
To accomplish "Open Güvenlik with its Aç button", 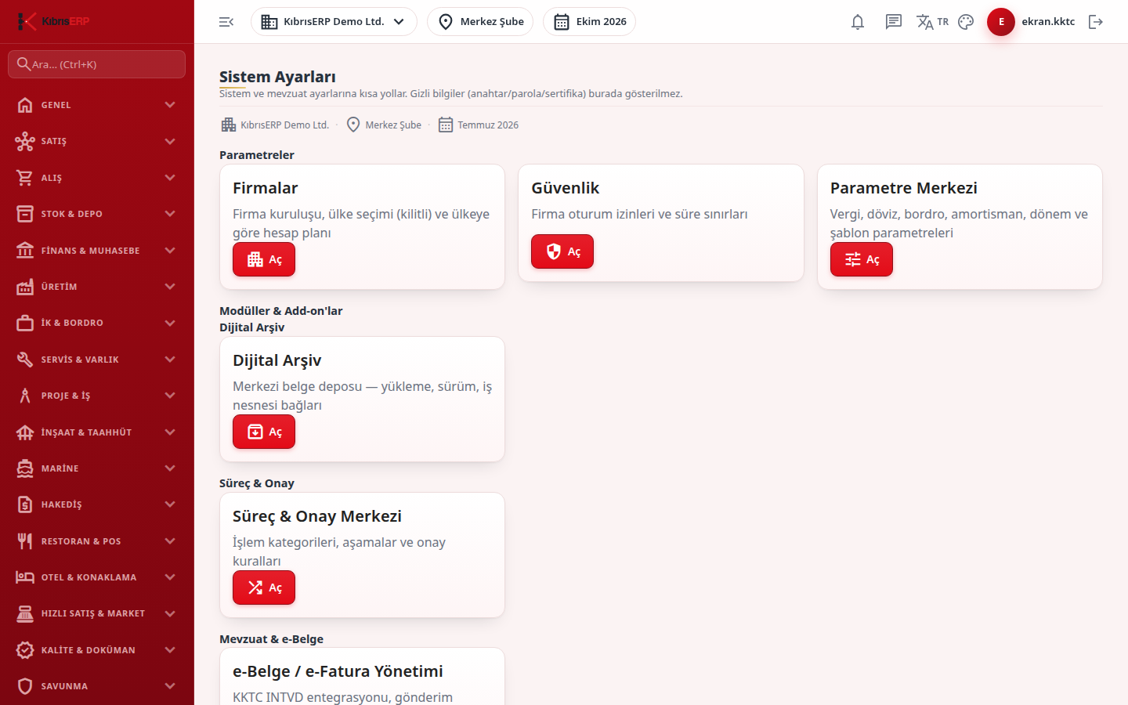I will [562, 251].
